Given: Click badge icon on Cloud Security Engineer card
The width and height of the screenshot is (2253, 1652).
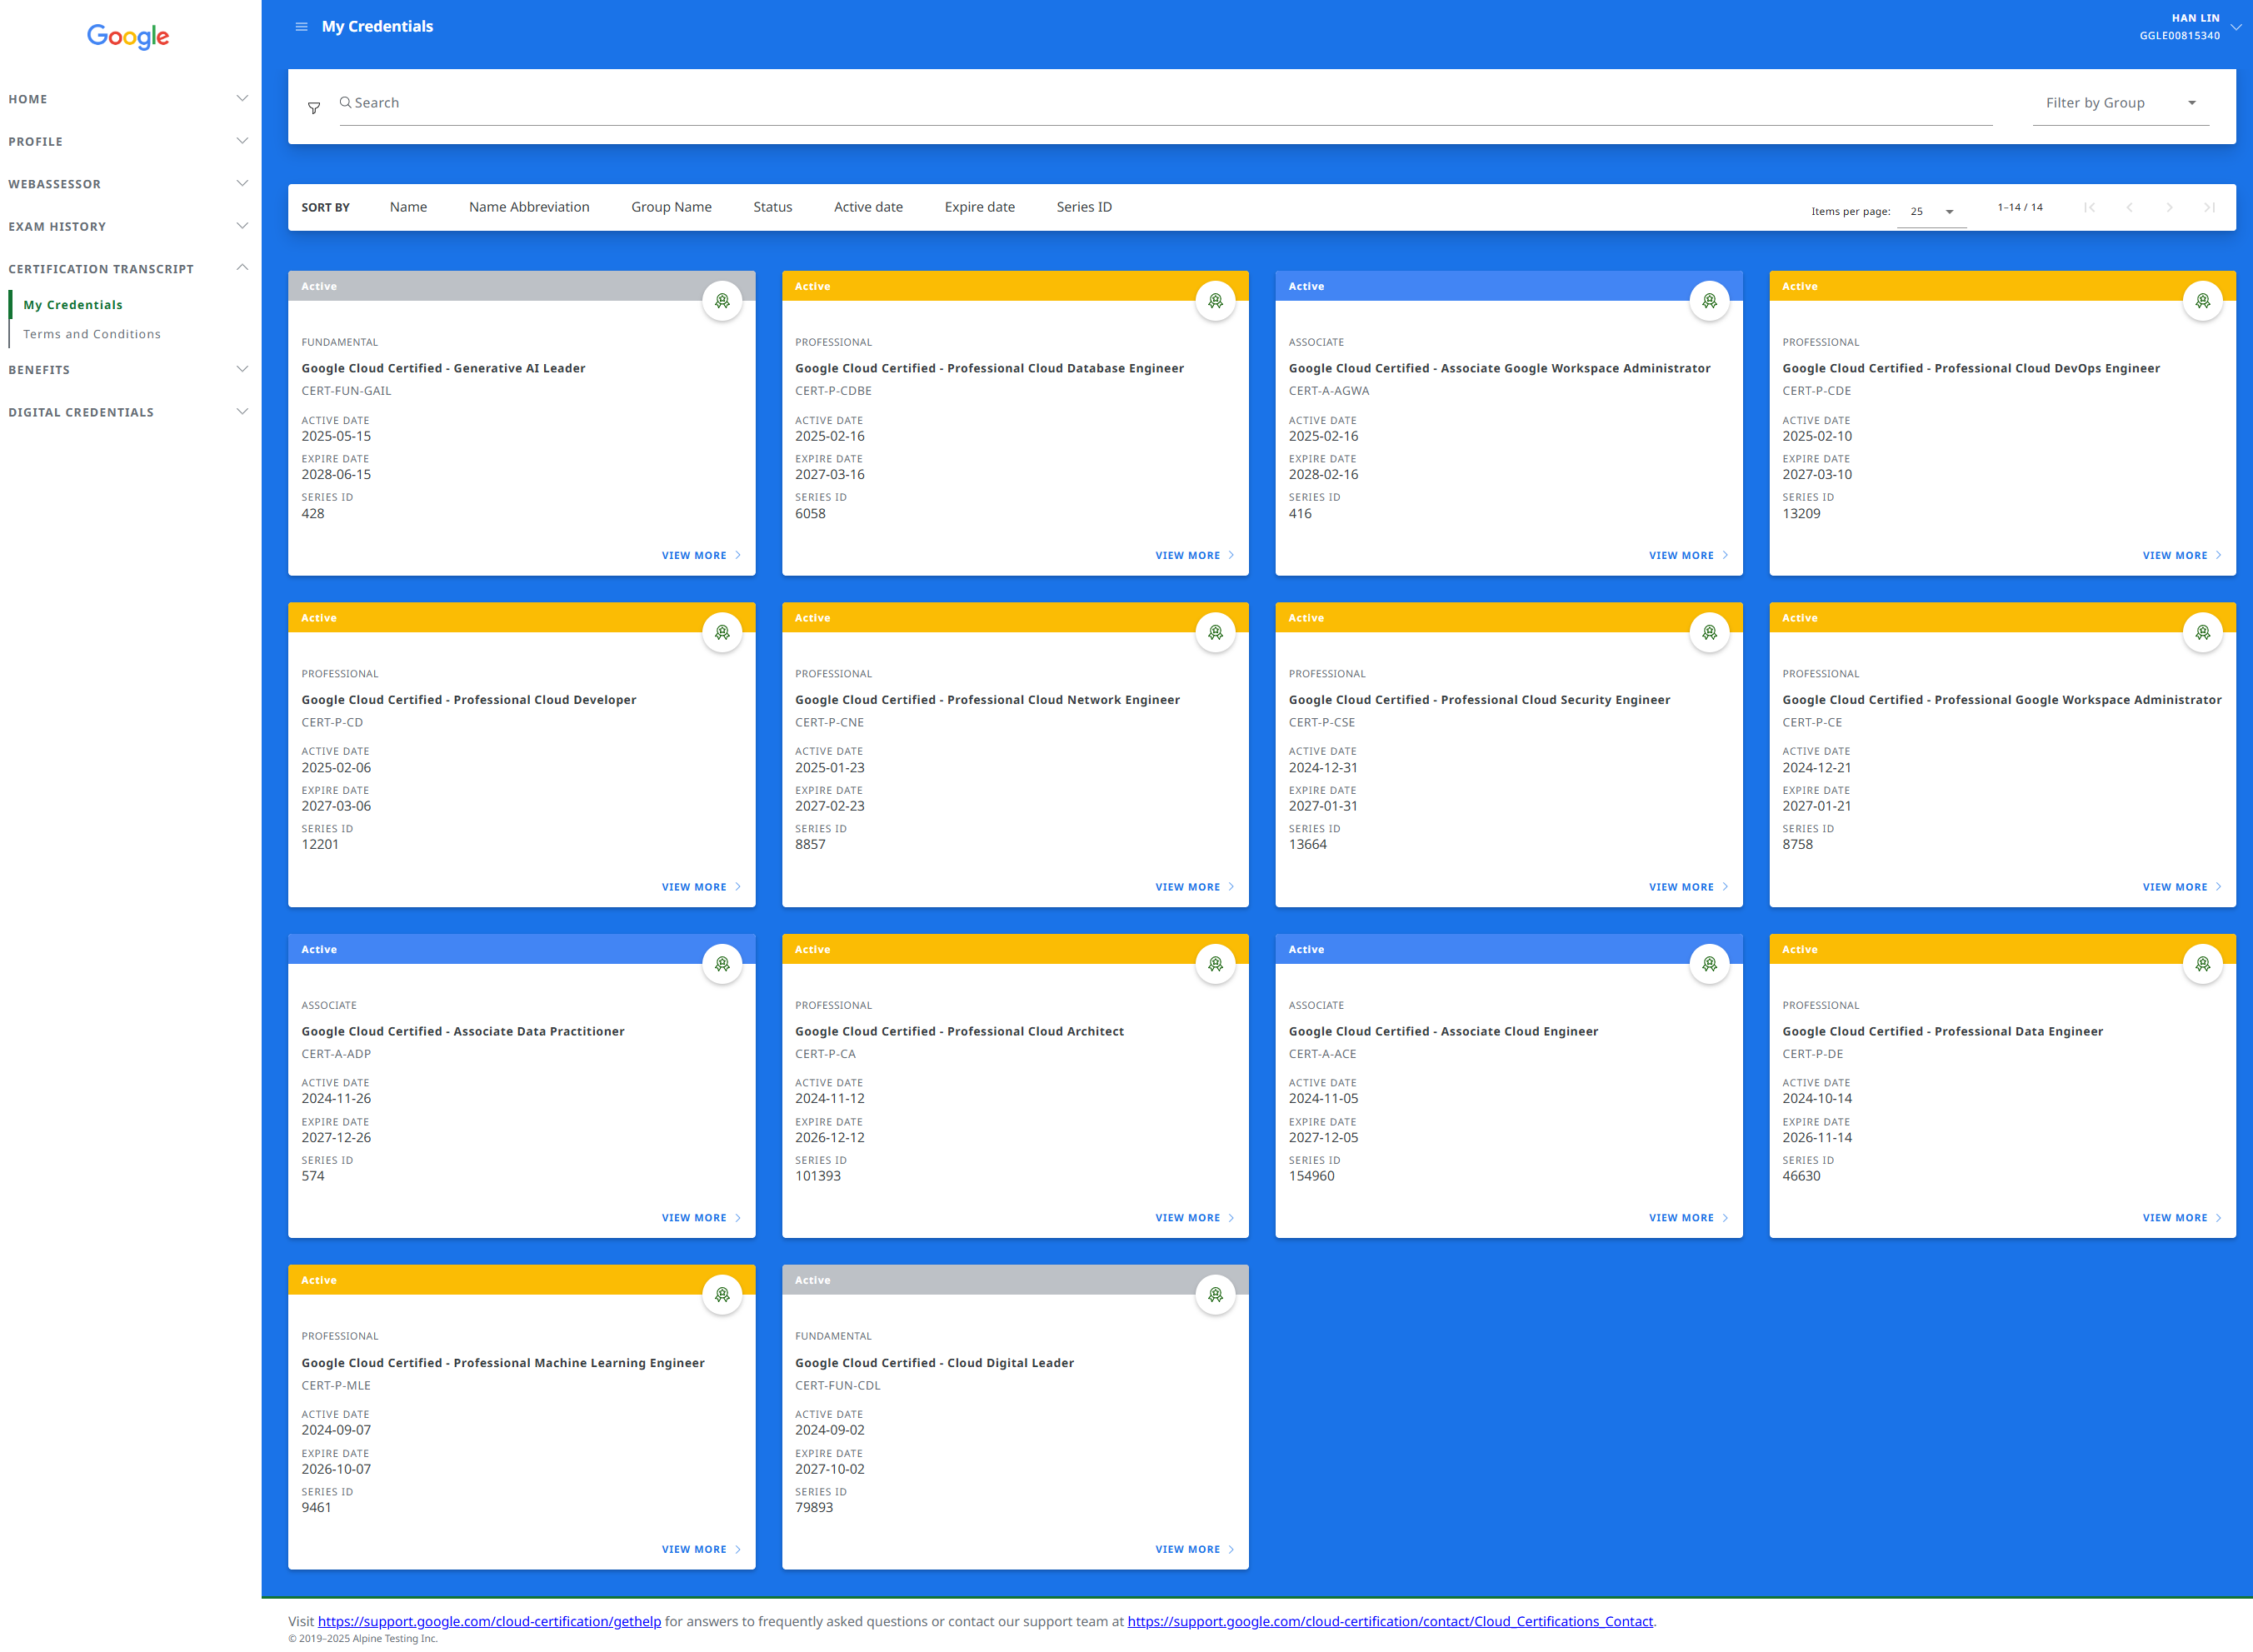Looking at the screenshot, I should (1709, 632).
